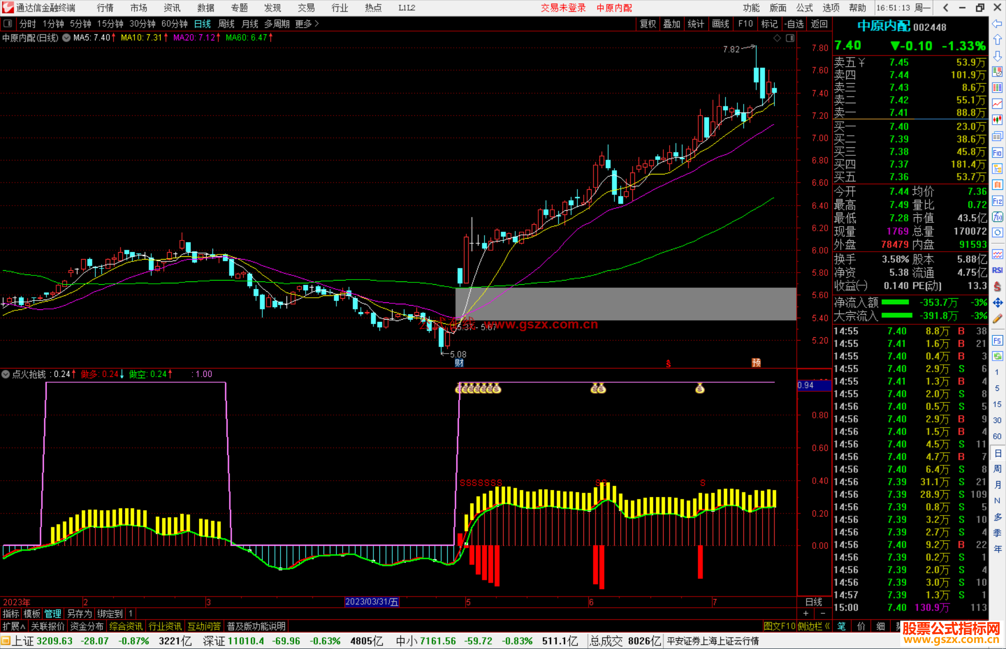Click the F12 trading icon
Viewport: 1006px width, 649px height.
point(997,201)
